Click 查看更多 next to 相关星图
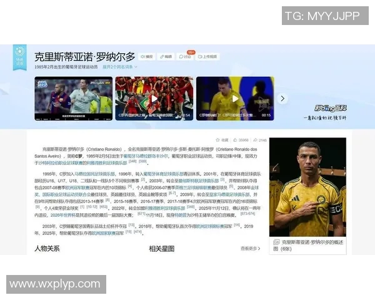 251,249
